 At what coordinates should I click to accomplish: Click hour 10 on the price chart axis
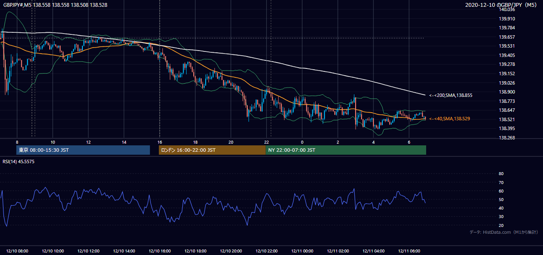(53, 142)
